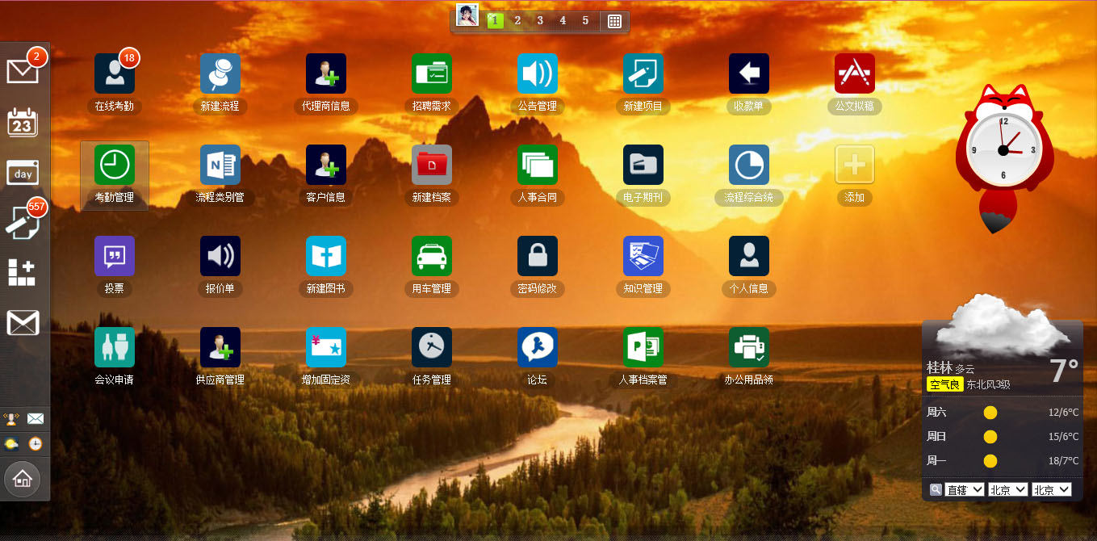Click the 周一 forecast row
The width and height of the screenshot is (1097, 541).
click(x=1003, y=461)
